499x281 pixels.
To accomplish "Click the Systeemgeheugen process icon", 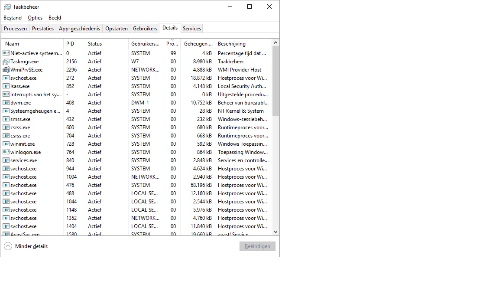I will [6, 111].
